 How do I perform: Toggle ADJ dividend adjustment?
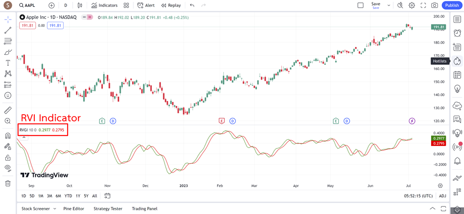[443, 196]
